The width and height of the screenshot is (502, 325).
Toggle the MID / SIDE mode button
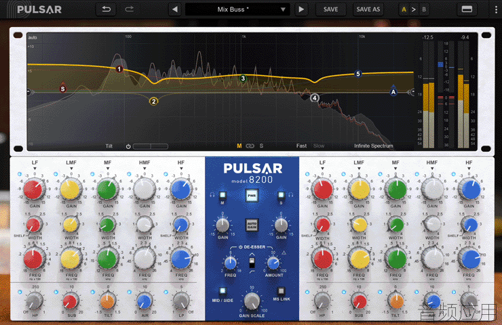223,290
